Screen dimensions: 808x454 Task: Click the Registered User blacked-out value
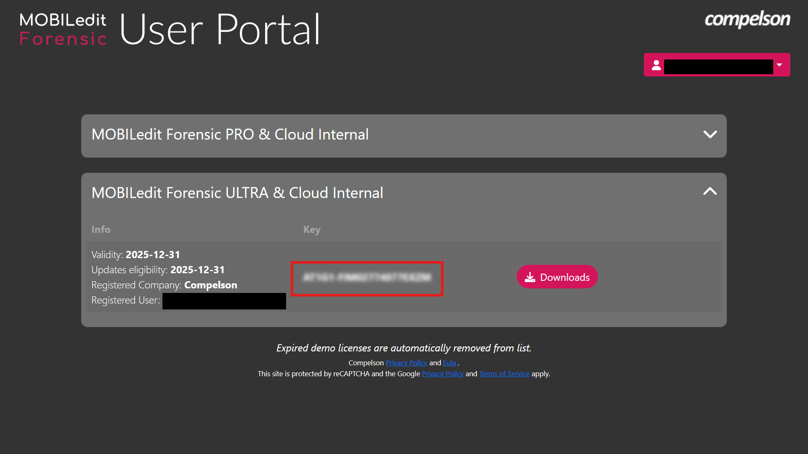point(223,301)
